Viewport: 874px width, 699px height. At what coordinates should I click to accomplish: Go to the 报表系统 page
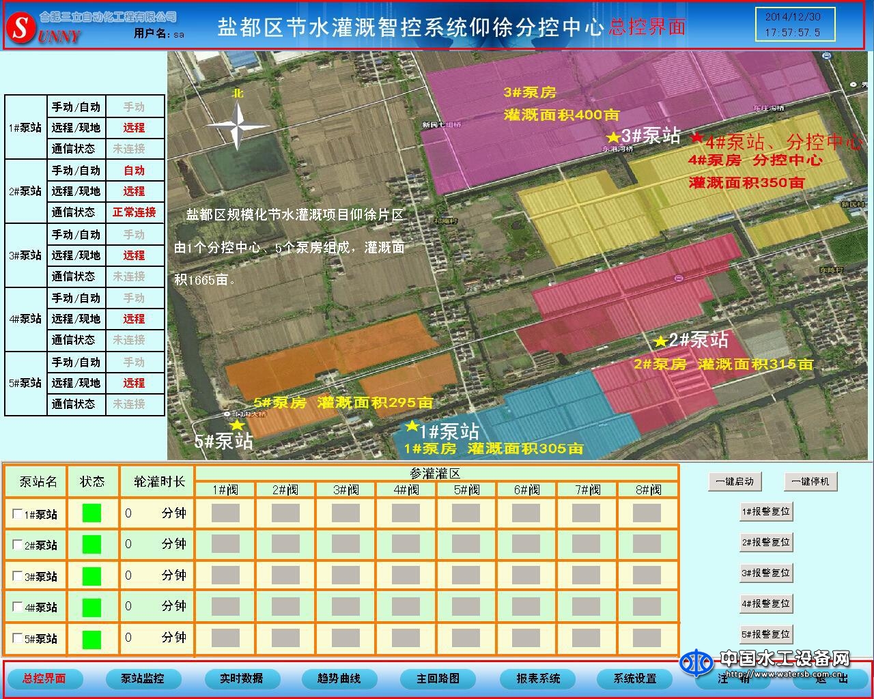click(x=538, y=679)
